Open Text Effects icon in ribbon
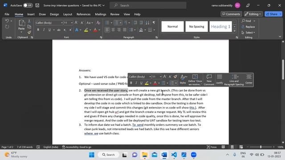285x160 pixels. [x=77, y=30]
